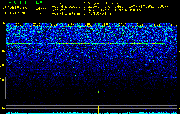180x114 pixels.
Task: Click the 2107 time marker
Action: (x=122, y=25)
